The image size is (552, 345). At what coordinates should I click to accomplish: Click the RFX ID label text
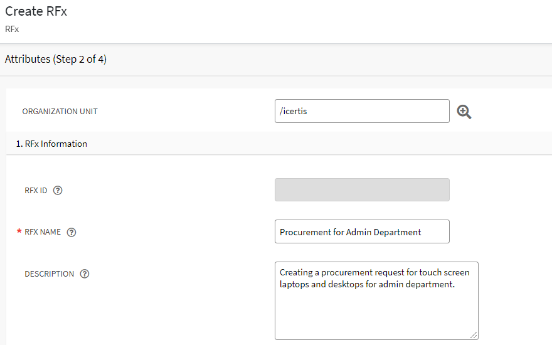pyautogui.click(x=36, y=191)
